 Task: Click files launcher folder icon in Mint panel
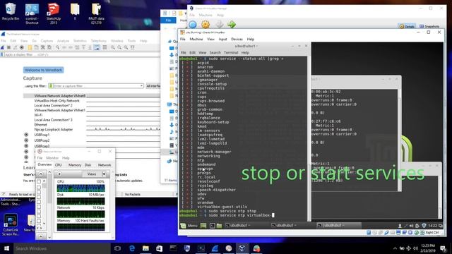(x=219, y=226)
